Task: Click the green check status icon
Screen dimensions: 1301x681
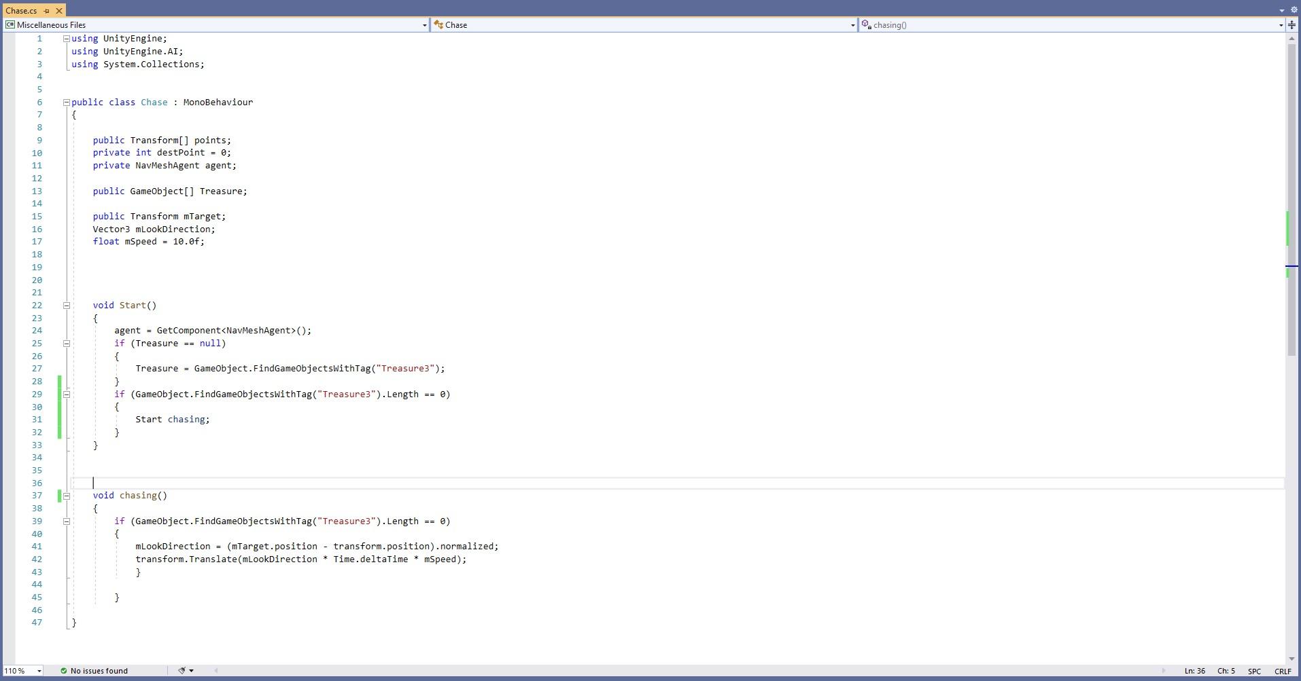Action: [63, 671]
